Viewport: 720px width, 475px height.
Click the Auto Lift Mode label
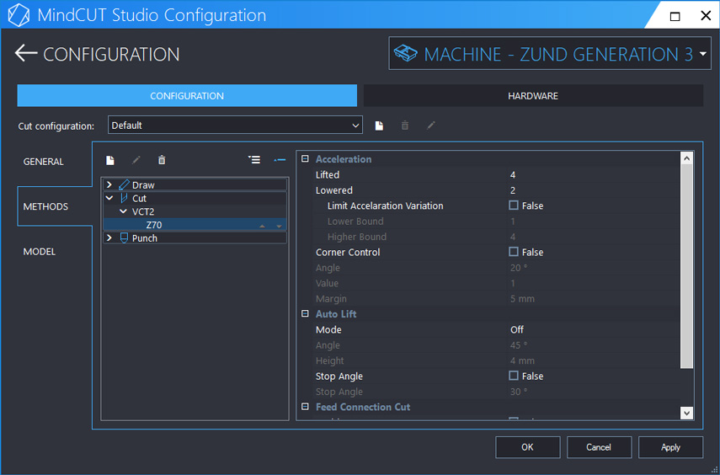(328, 329)
